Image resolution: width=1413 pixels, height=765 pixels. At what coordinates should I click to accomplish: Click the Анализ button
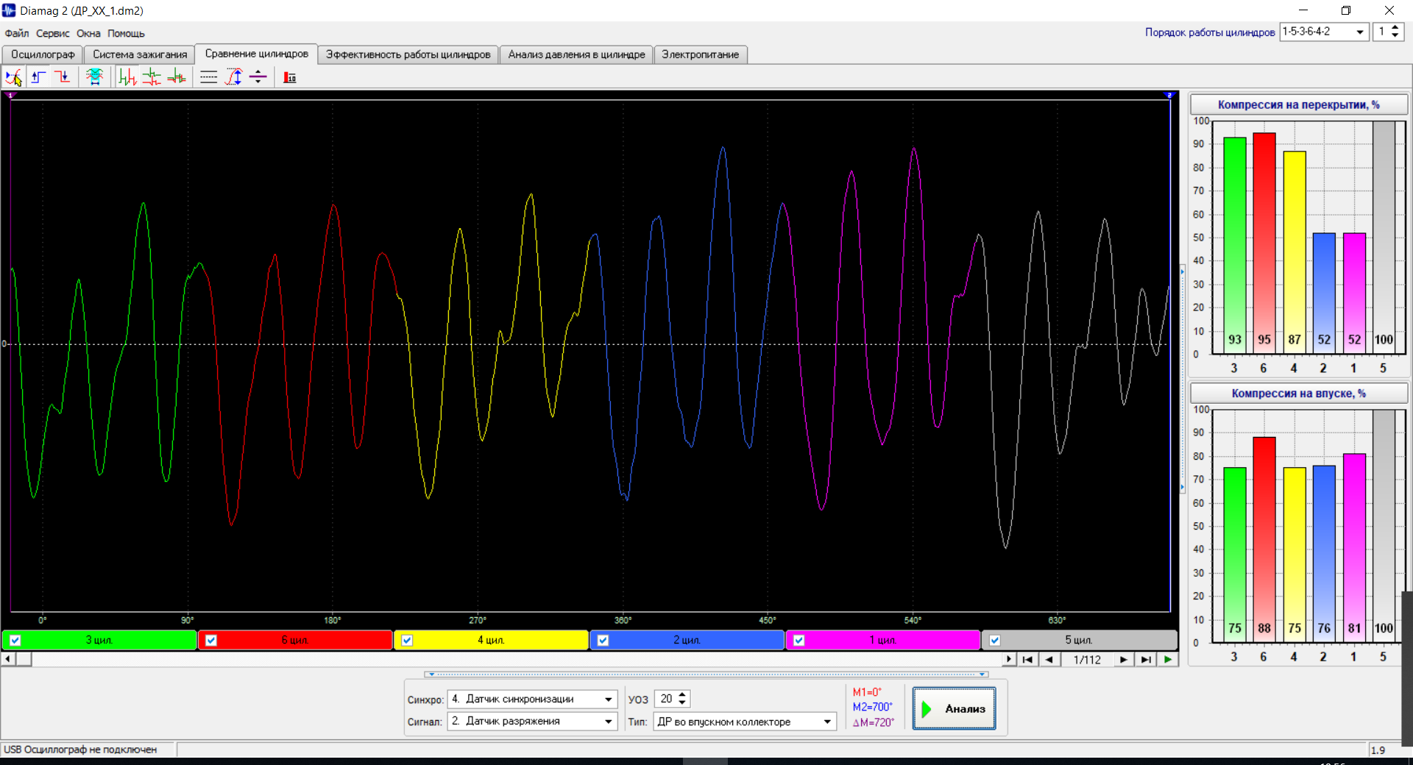coord(955,708)
